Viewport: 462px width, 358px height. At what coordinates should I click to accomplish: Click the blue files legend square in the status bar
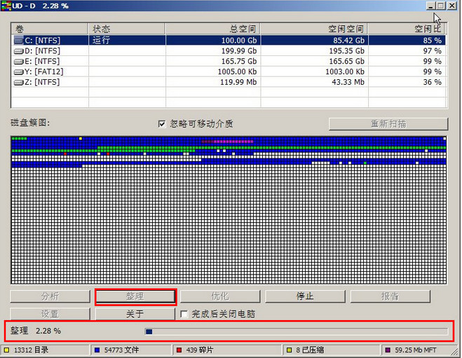coord(97,350)
